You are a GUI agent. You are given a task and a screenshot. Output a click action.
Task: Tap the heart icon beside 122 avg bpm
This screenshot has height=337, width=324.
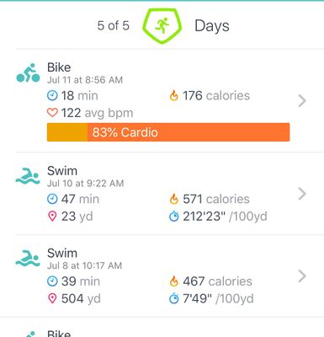click(52, 113)
